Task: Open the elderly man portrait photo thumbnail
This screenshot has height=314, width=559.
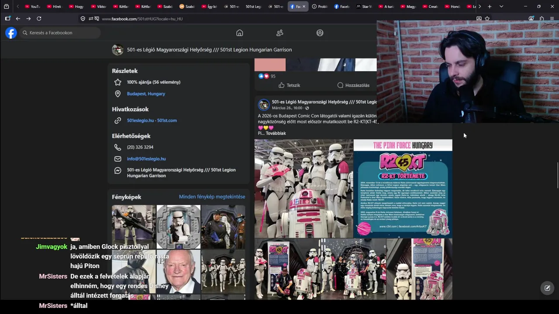Action: [178, 271]
